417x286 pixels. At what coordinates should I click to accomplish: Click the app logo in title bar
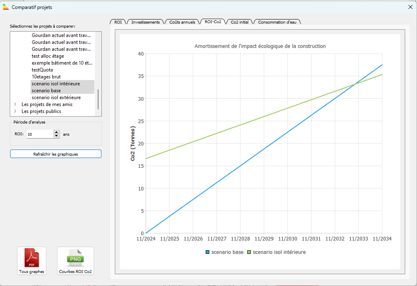(x=6, y=7)
